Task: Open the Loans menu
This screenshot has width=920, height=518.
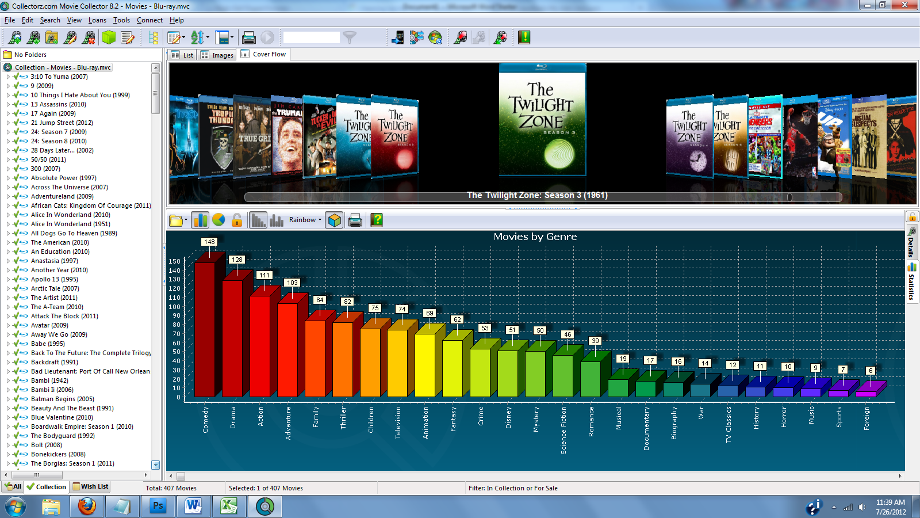Action: 97,20
